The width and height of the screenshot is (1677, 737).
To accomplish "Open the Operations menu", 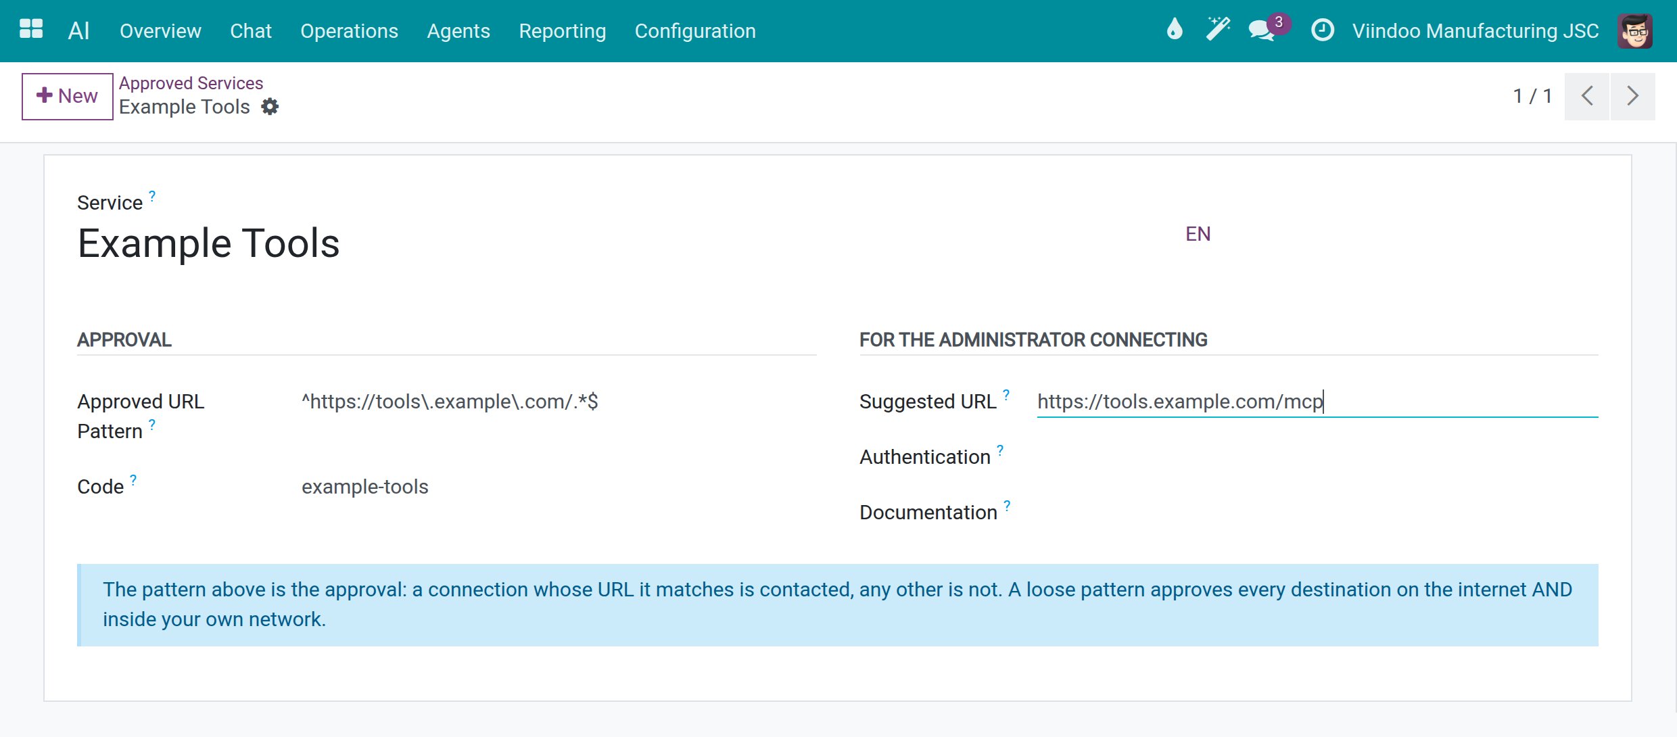I will tap(349, 30).
